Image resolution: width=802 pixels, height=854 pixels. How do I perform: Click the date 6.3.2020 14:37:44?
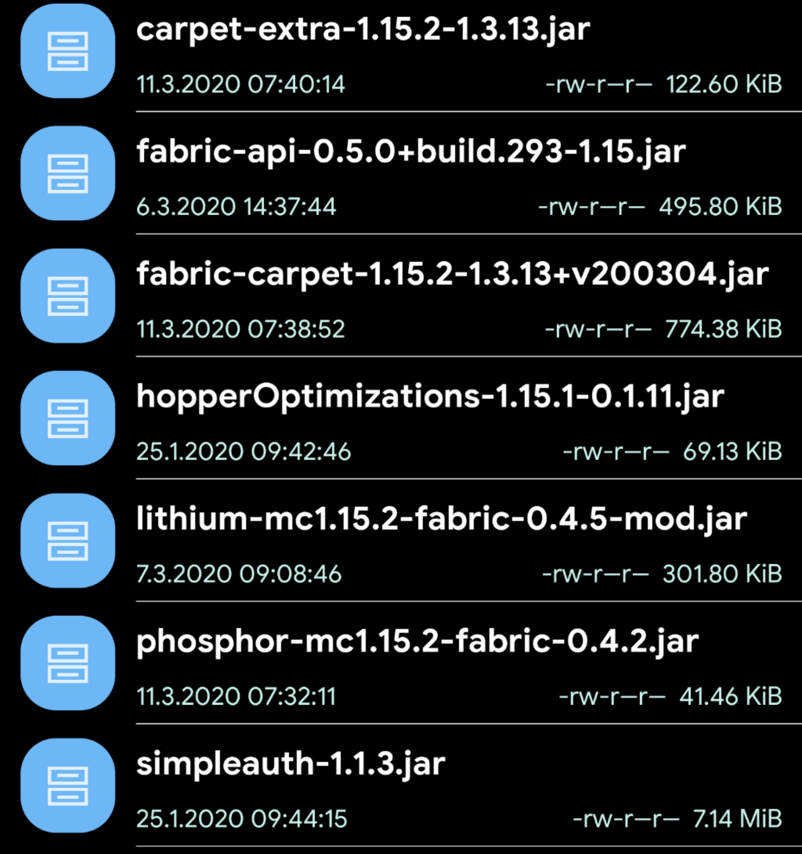tap(236, 207)
